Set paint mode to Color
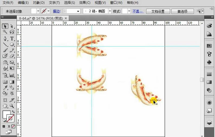Viewport: 215px width, 137px height. coord(4,126)
